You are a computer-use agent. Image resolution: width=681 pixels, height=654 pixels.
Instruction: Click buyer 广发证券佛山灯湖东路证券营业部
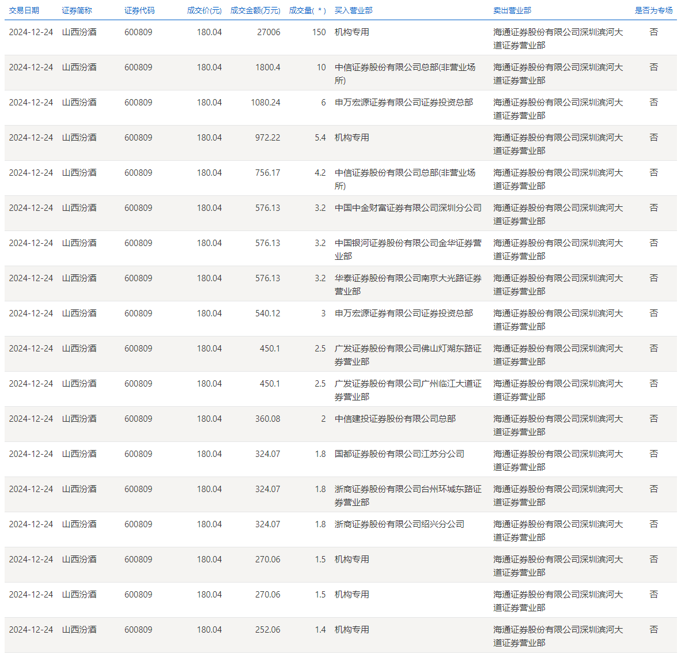408,355
